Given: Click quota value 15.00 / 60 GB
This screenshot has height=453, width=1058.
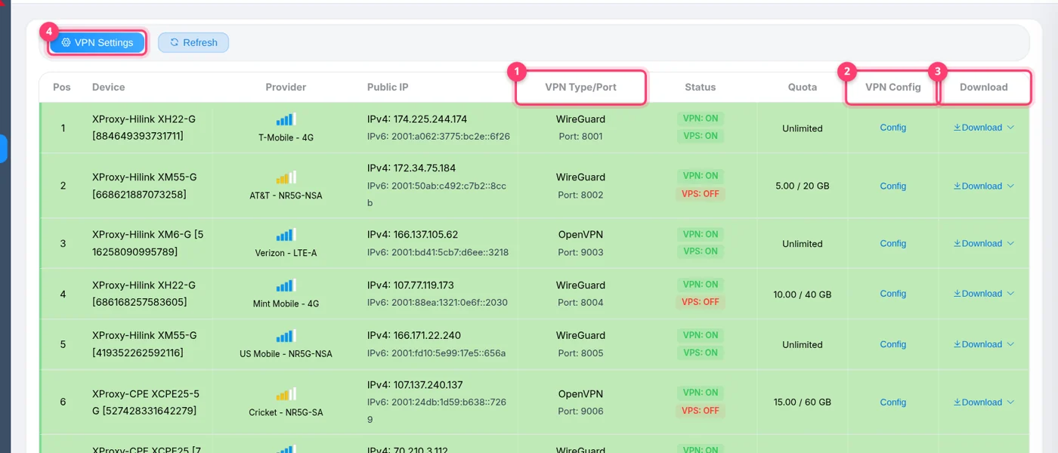Looking at the screenshot, I should click(803, 402).
